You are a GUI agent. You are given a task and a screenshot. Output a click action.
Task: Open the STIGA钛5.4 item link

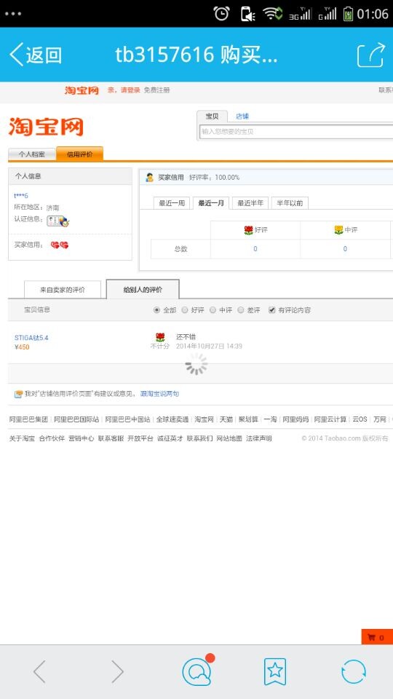point(31,337)
